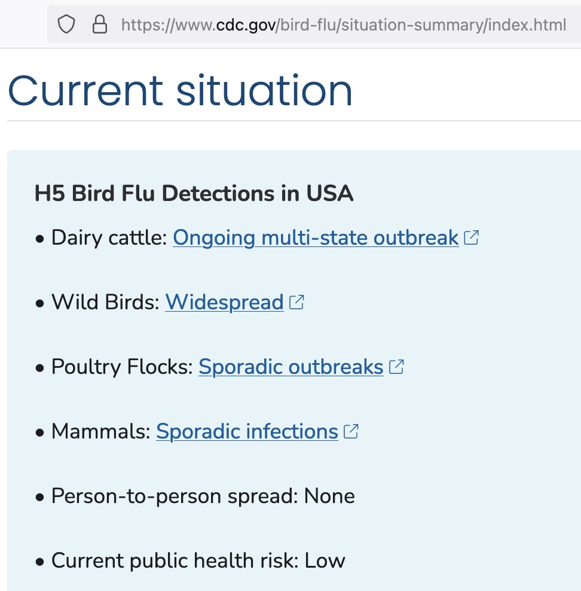Click the external-link icon after "Sporadic infections"
581x591 pixels.
[x=351, y=431]
